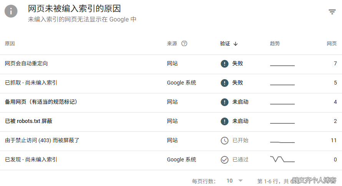Image resolution: width=342 pixels, height=186 pixels.
Task: Open the filter rows icon
Action: coord(332,12)
